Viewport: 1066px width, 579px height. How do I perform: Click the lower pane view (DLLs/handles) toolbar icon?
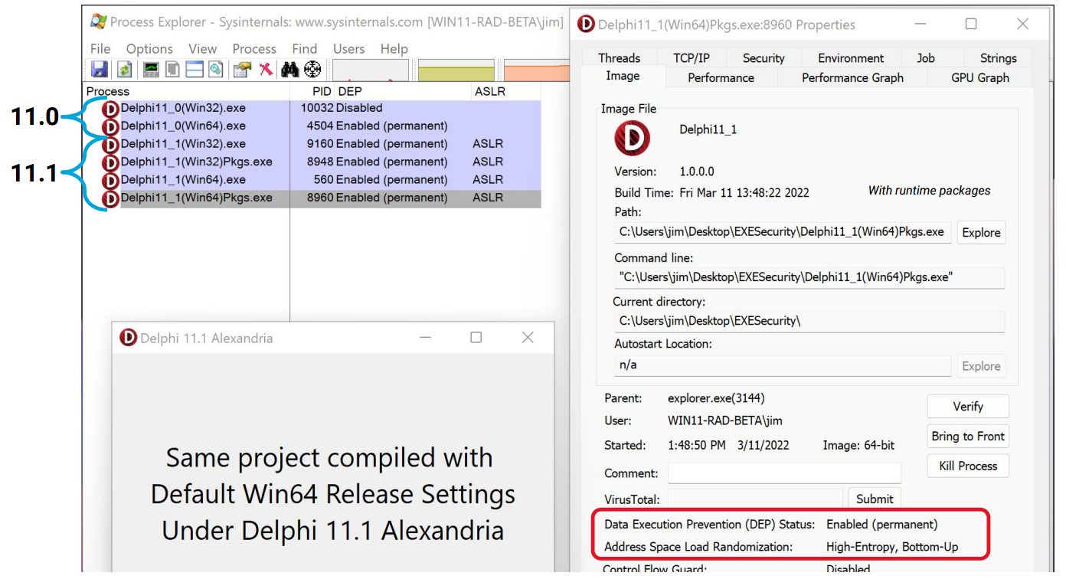pos(215,70)
